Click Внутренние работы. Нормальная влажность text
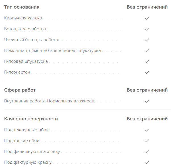This screenshot has width=178, height=168. 50,101
